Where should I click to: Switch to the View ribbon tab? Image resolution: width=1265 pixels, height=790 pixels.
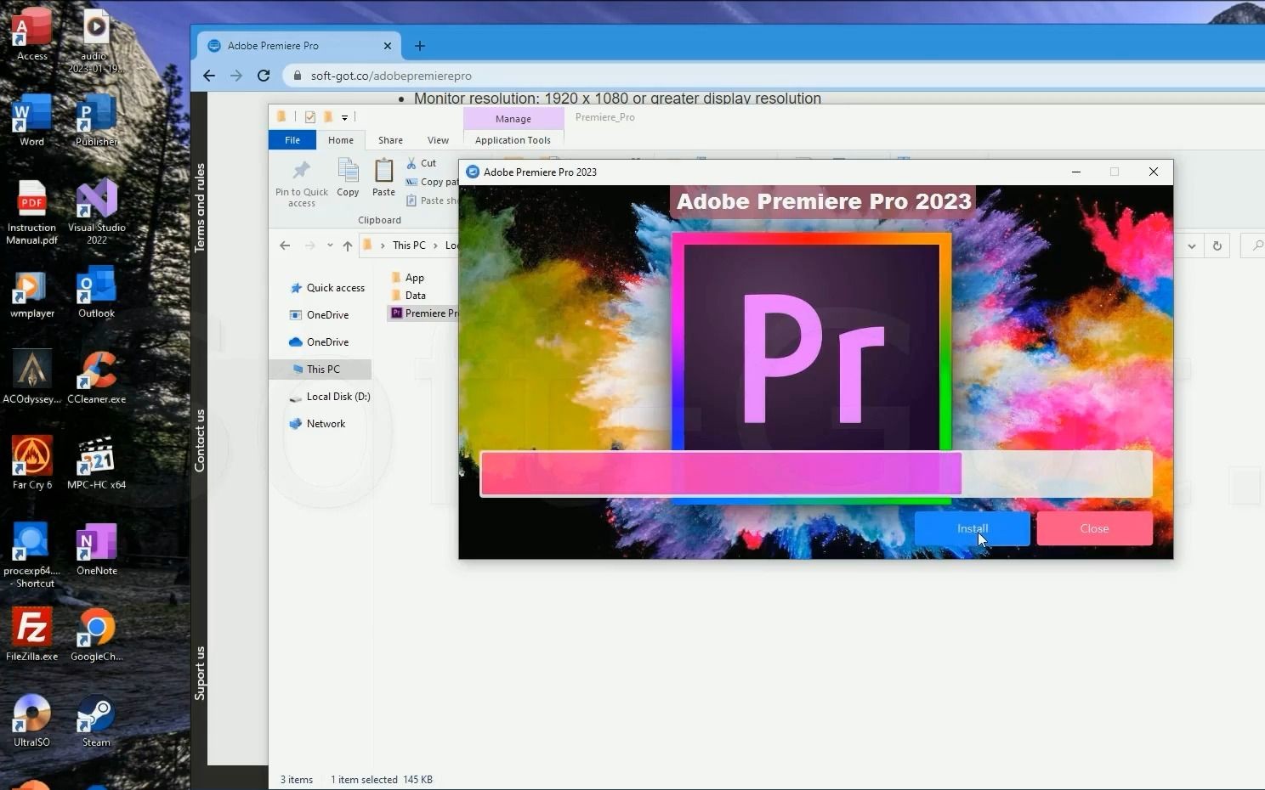point(438,140)
